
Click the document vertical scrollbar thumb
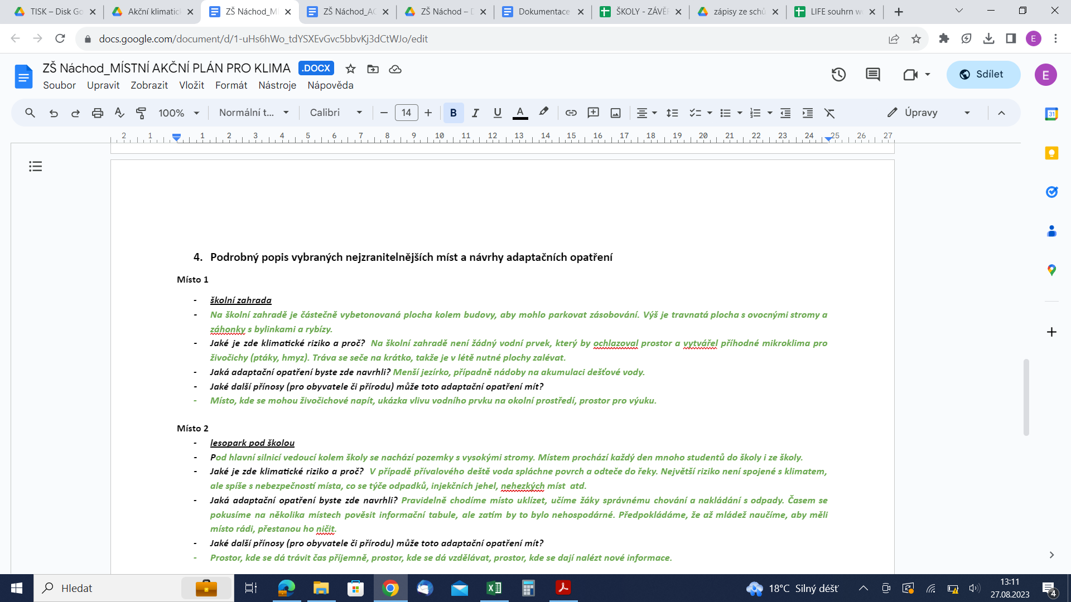(x=1026, y=397)
